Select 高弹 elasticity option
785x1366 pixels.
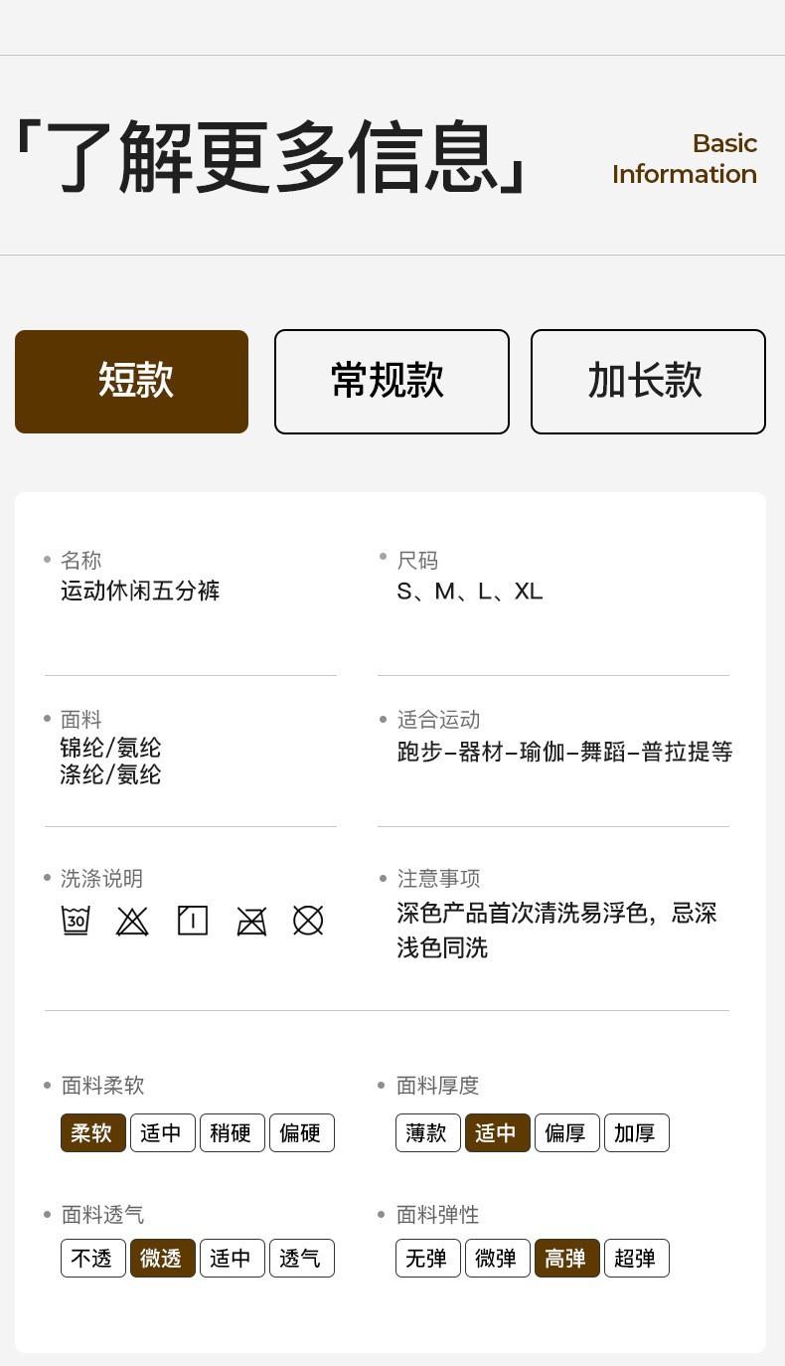click(x=566, y=1258)
